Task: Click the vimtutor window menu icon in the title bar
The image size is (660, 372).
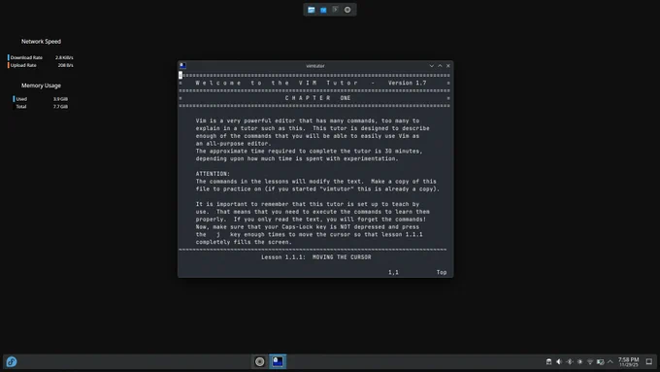Action: (182, 66)
